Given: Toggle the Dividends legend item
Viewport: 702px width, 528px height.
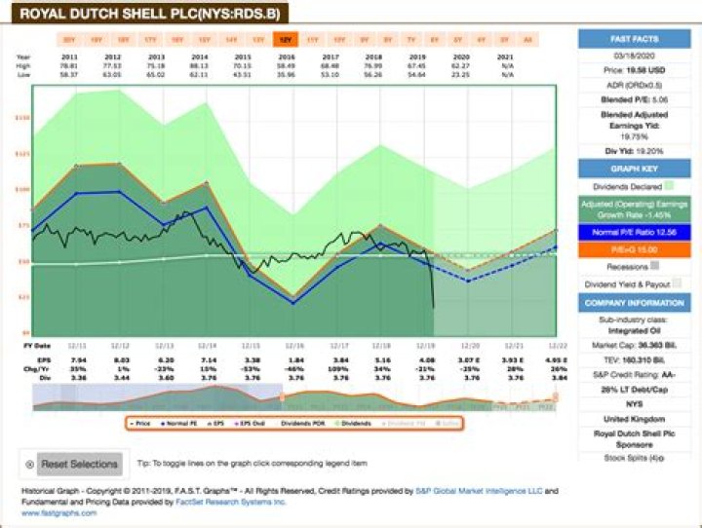Looking at the screenshot, I should (353, 424).
